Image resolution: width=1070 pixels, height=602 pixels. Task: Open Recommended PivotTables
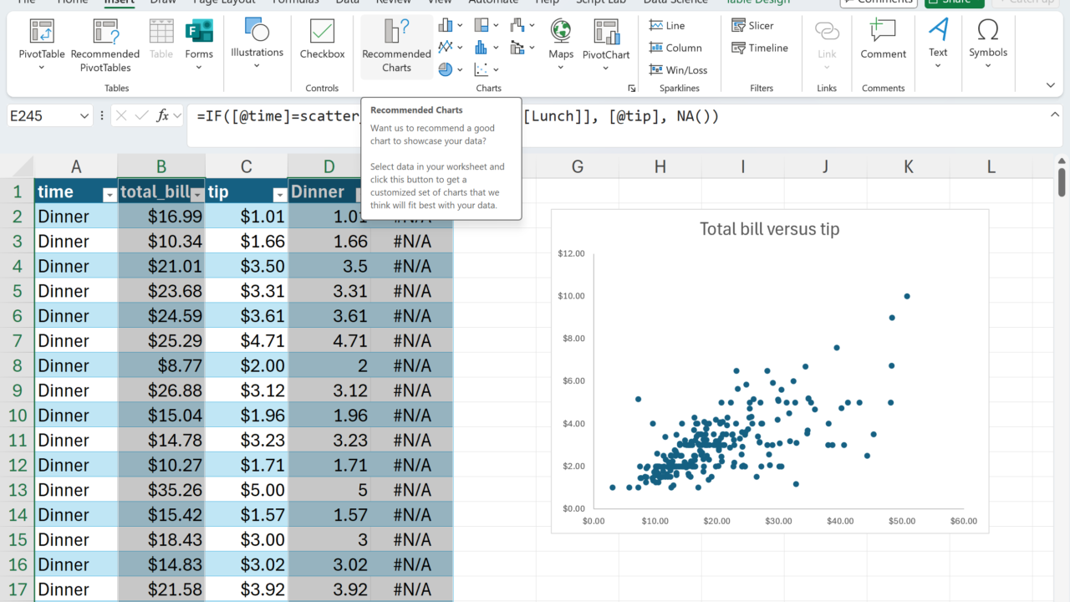105,43
